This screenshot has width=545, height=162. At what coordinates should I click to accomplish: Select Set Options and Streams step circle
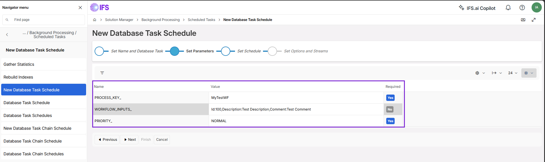click(x=272, y=51)
